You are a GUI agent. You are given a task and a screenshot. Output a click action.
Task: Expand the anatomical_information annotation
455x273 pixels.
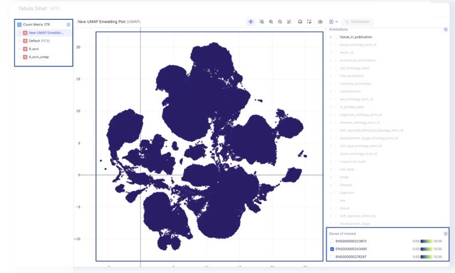[x=331, y=61]
